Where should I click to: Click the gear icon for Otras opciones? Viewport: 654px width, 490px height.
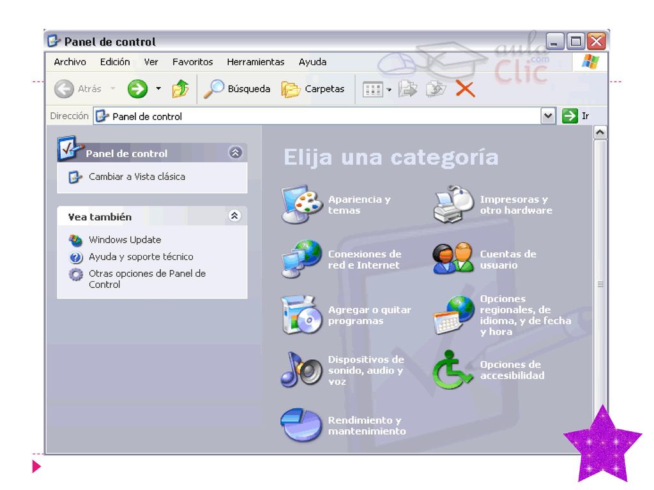[75, 274]
